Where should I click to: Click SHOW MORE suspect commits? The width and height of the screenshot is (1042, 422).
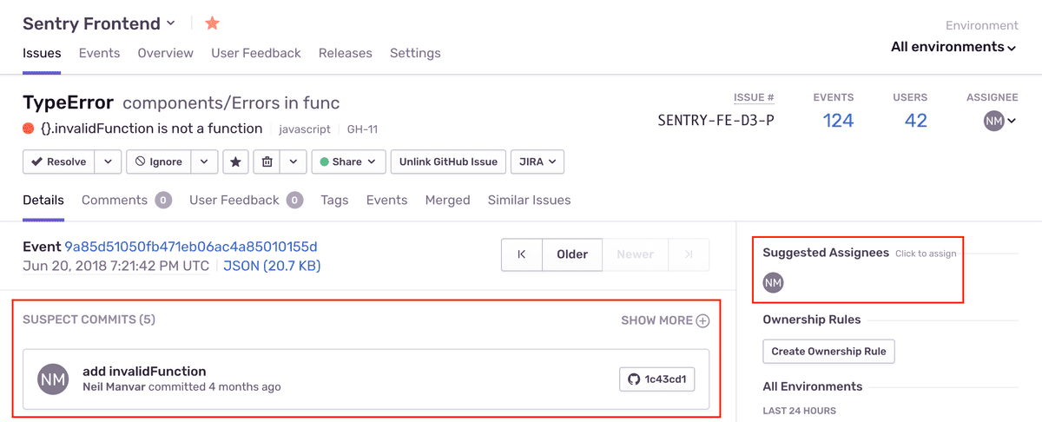[x=665, y=320]
